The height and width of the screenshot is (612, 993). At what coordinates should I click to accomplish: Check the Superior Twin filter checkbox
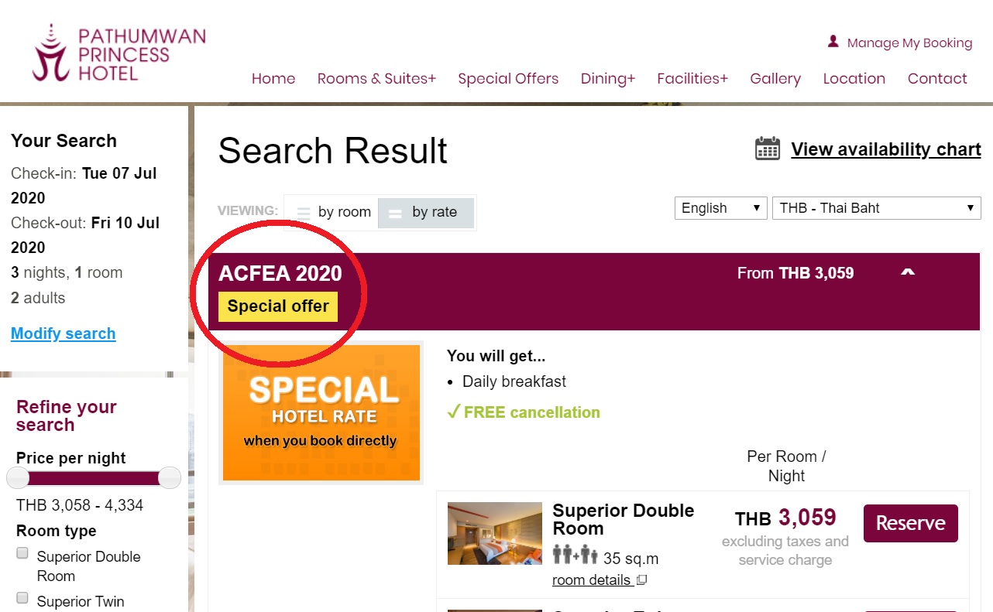point(22,598)
